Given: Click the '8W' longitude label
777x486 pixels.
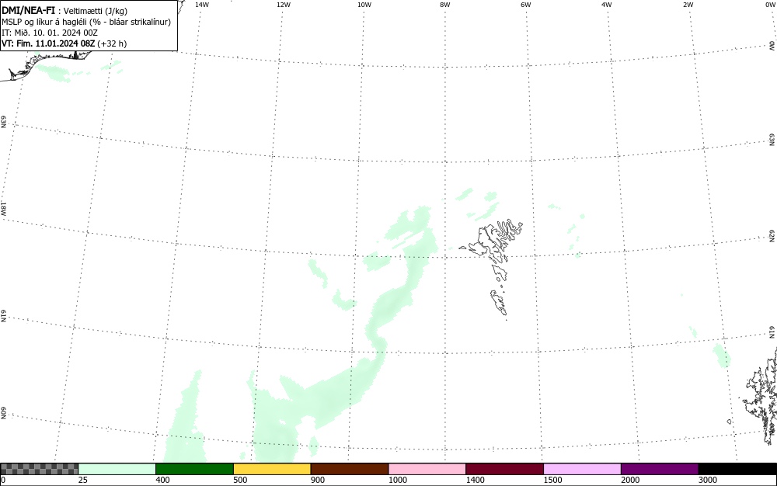Looking at the screenshot, I should point(445,5).
